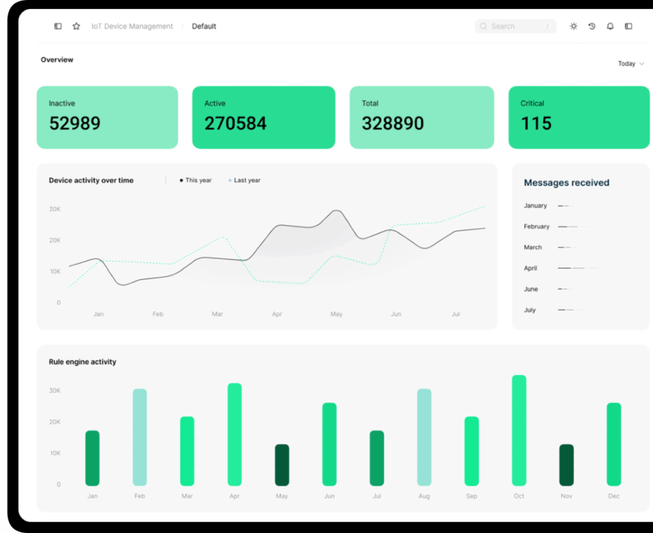Click the Apr label on Device activity axis

click(277, 314)
